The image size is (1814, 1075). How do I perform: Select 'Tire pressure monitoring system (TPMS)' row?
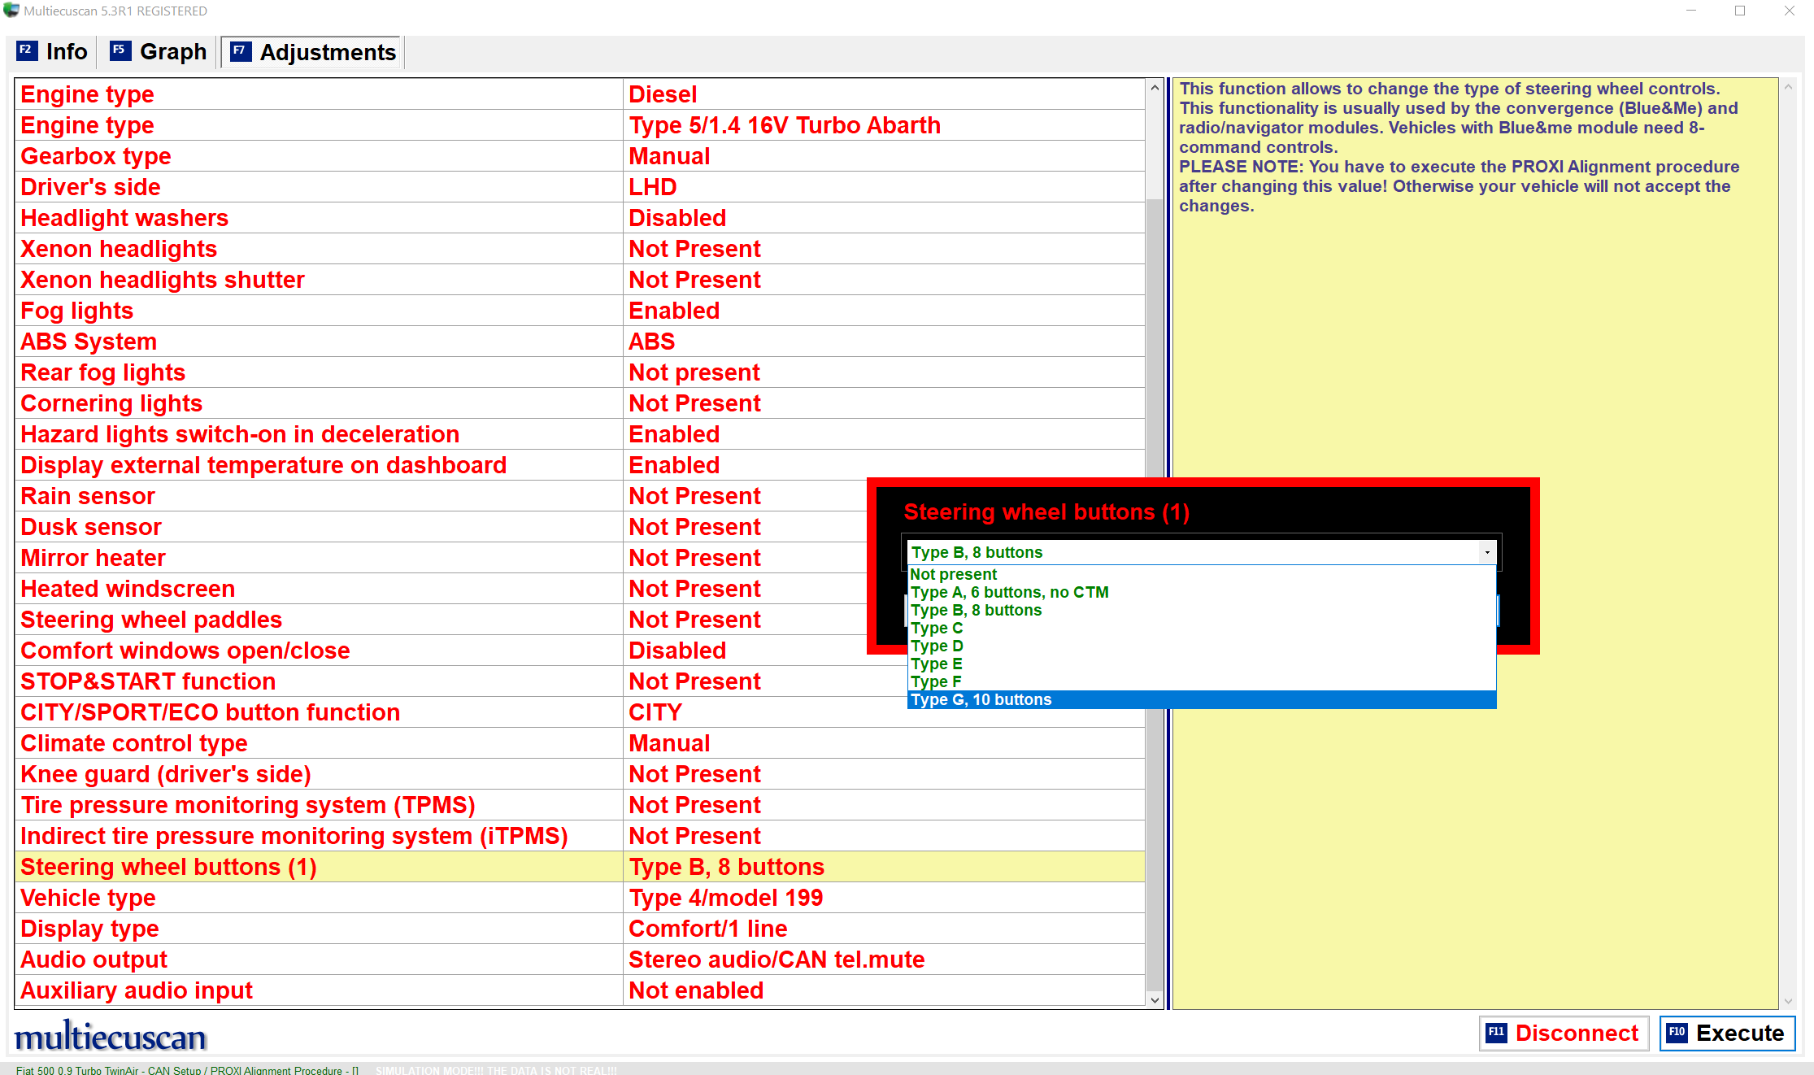tap(580, 805)
